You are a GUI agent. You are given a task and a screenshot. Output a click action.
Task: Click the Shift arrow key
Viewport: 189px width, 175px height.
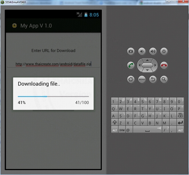(115, 122)
